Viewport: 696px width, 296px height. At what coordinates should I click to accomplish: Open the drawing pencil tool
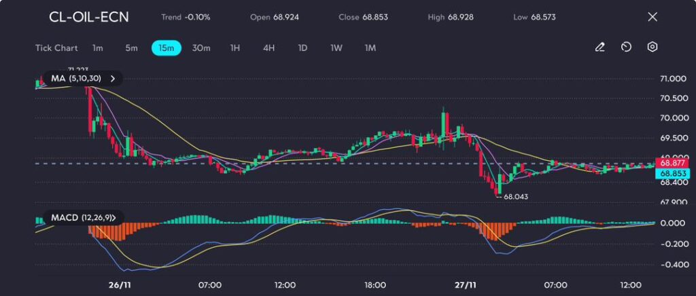[599, 48]
